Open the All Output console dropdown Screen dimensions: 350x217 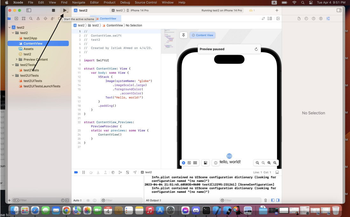point(154,200)
